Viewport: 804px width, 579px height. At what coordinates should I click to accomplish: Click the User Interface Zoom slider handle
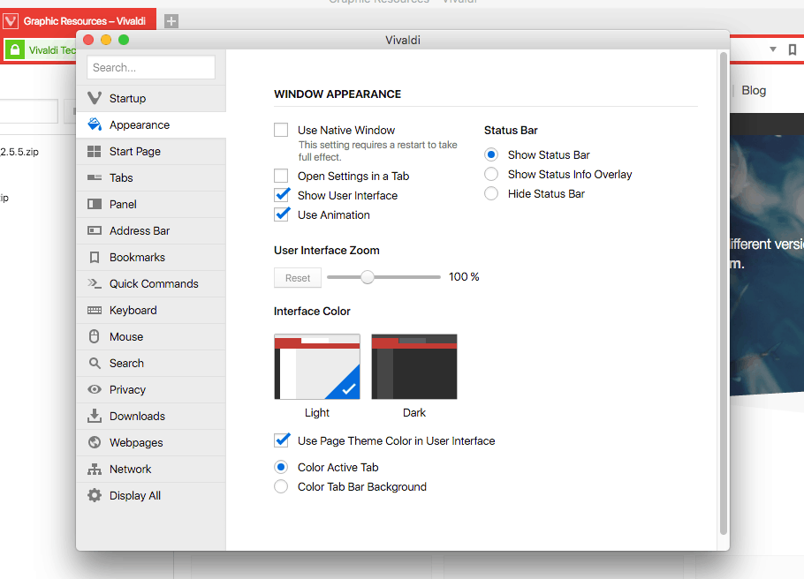(368, 277)
